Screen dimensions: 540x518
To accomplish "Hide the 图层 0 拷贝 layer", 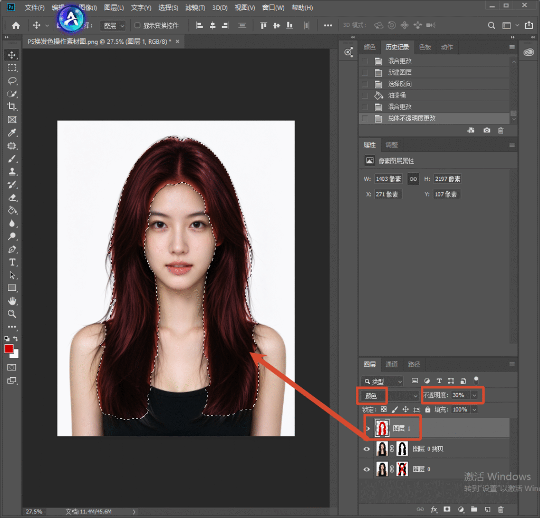I will [367, 449].
